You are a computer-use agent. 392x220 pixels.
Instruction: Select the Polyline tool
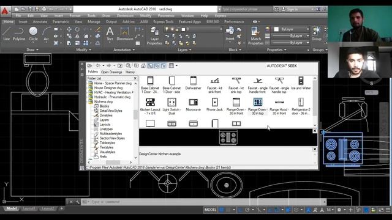click(19, 34)
